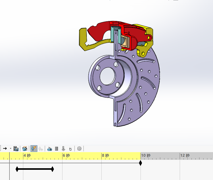
Task: Select the left key of the change bar
Action: 17,169
